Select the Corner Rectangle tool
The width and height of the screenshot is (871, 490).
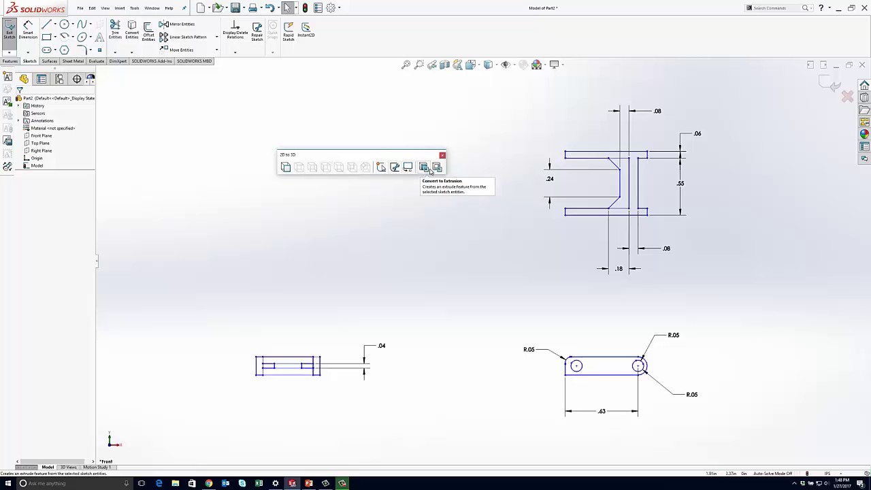coord(46,37)
